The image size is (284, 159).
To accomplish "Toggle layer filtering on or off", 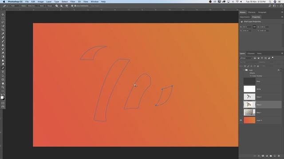I will (272, 58).
